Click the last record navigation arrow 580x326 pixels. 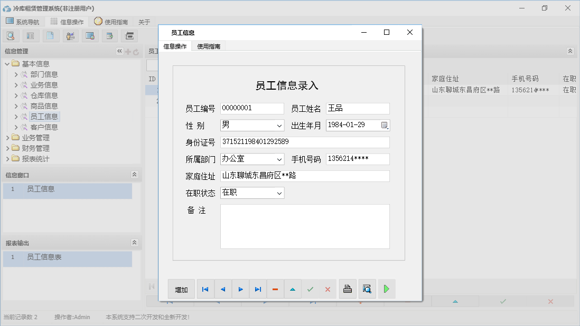(x=258, y=289)
